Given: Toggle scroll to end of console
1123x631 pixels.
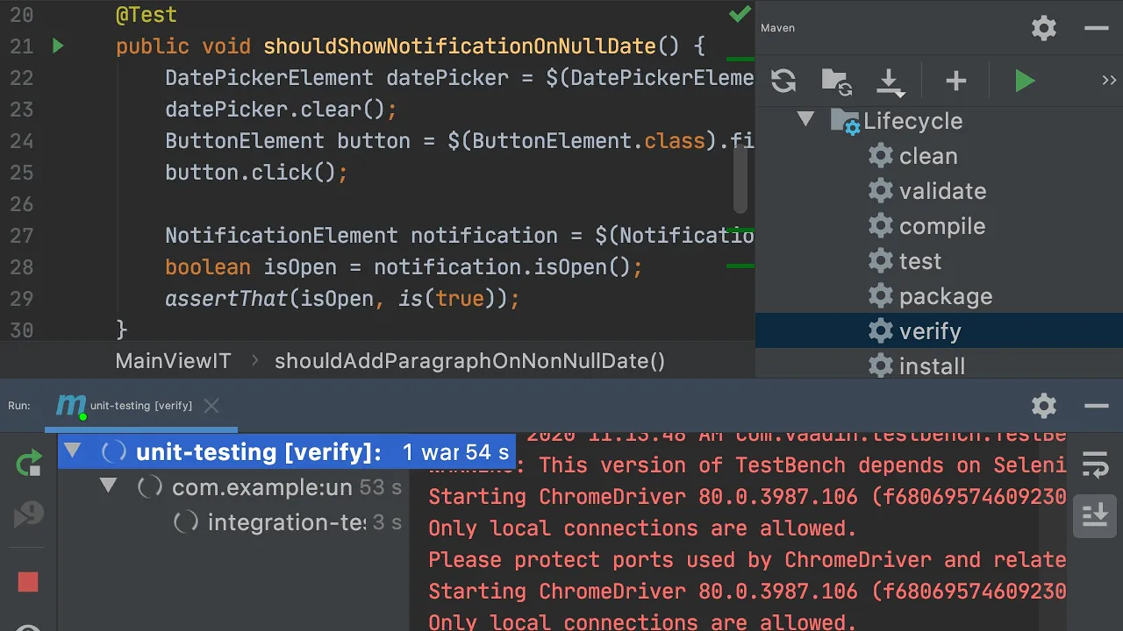Looking at the screenshot, I should [1095, 515].
